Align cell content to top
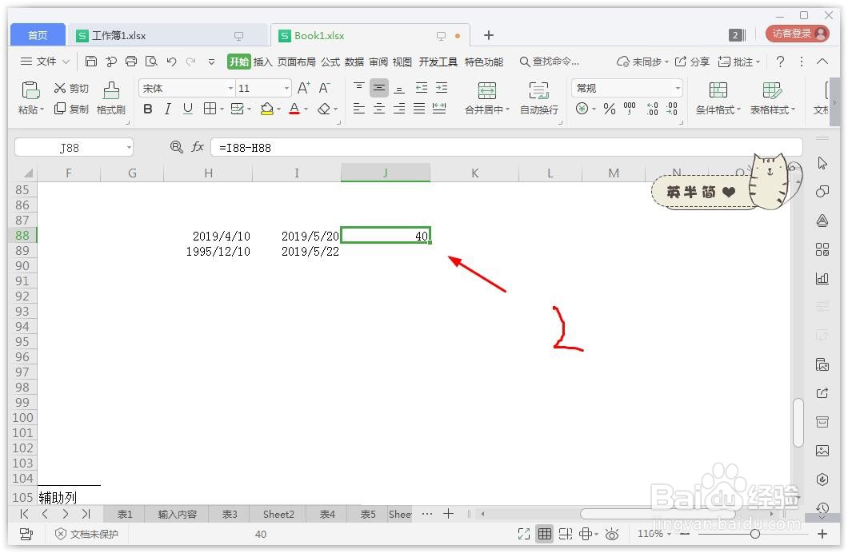The width and height of the screenshot is (848, 553). [x=358, y=87]
